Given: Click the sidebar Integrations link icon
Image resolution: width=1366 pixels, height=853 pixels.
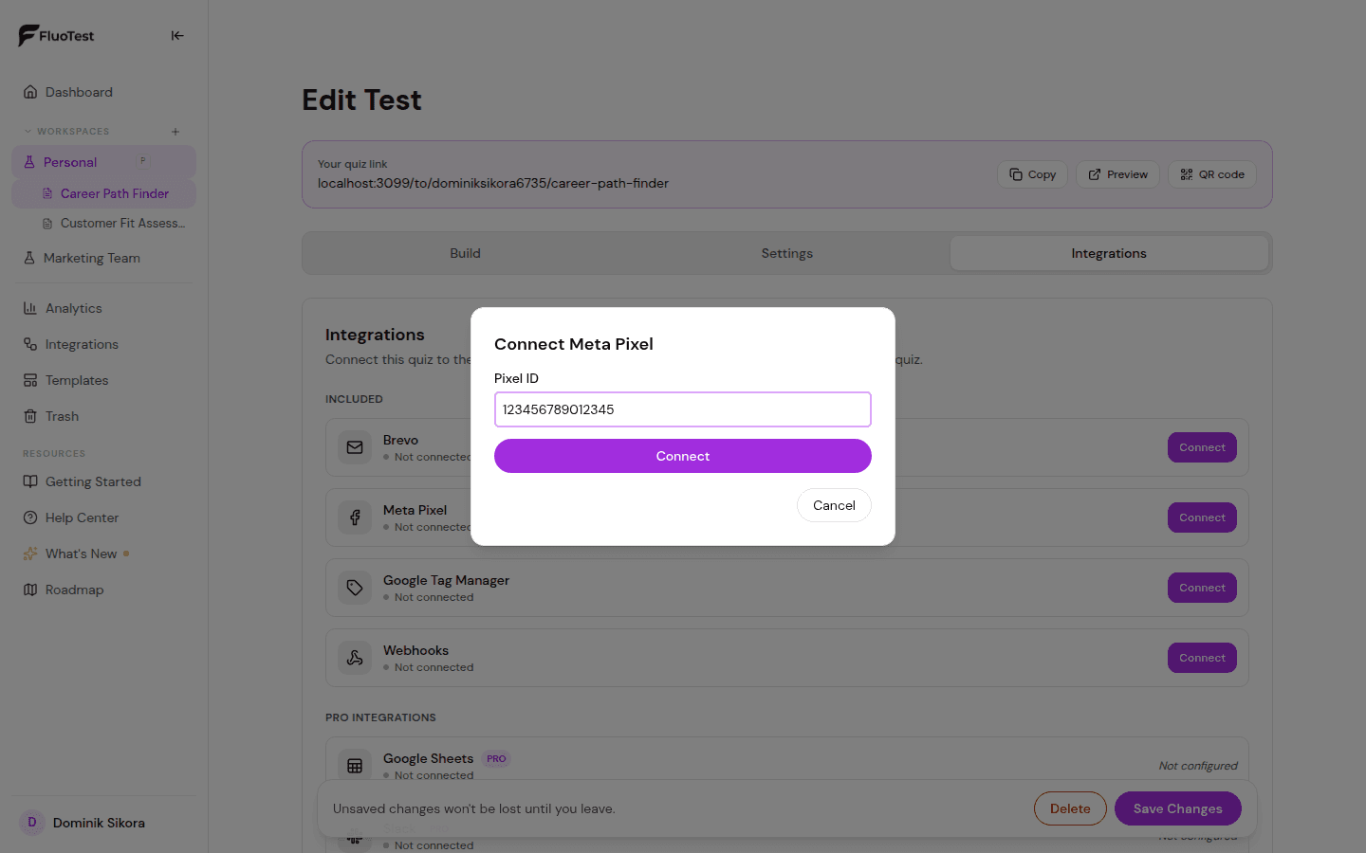Looking at the screenshot, I should 30,344.
